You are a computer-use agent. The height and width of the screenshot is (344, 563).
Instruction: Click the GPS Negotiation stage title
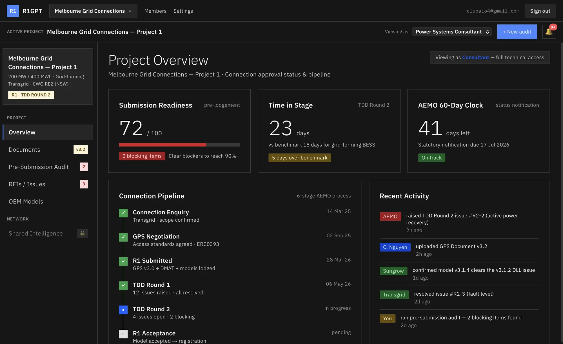click(x=156, y=237)
